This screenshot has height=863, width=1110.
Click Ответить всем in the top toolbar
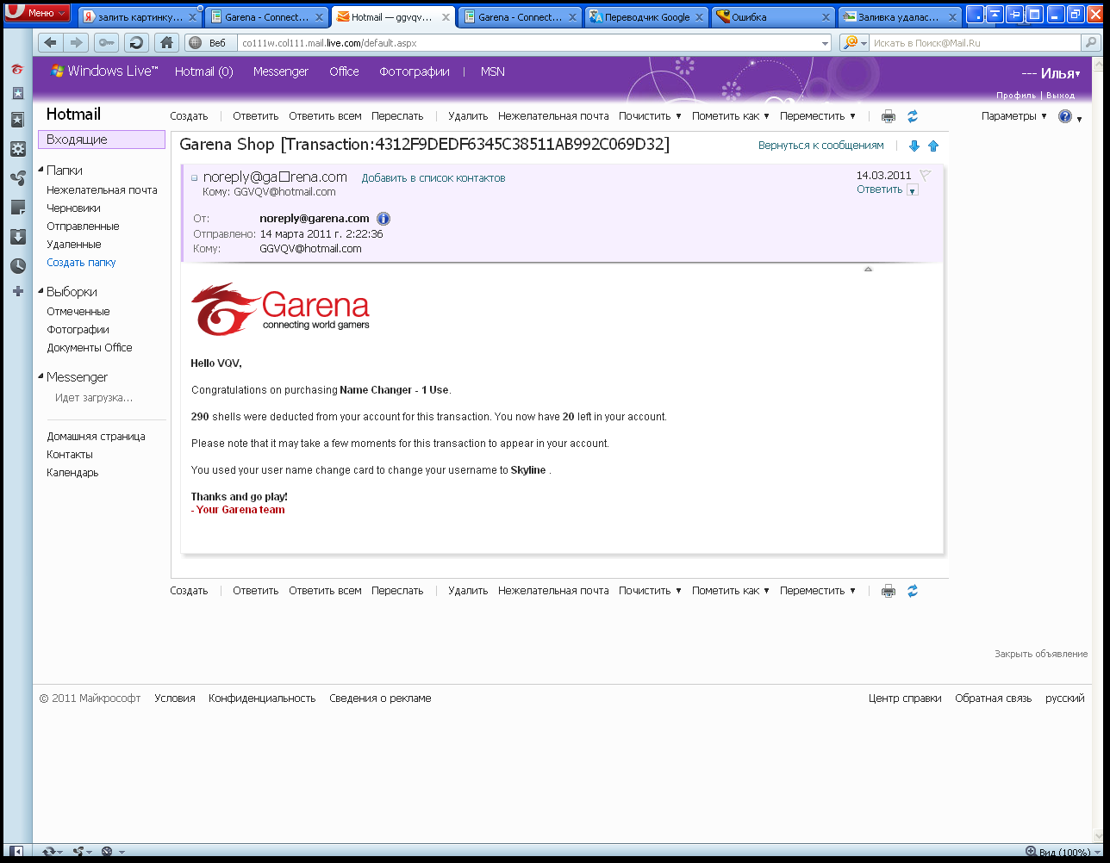325,116
